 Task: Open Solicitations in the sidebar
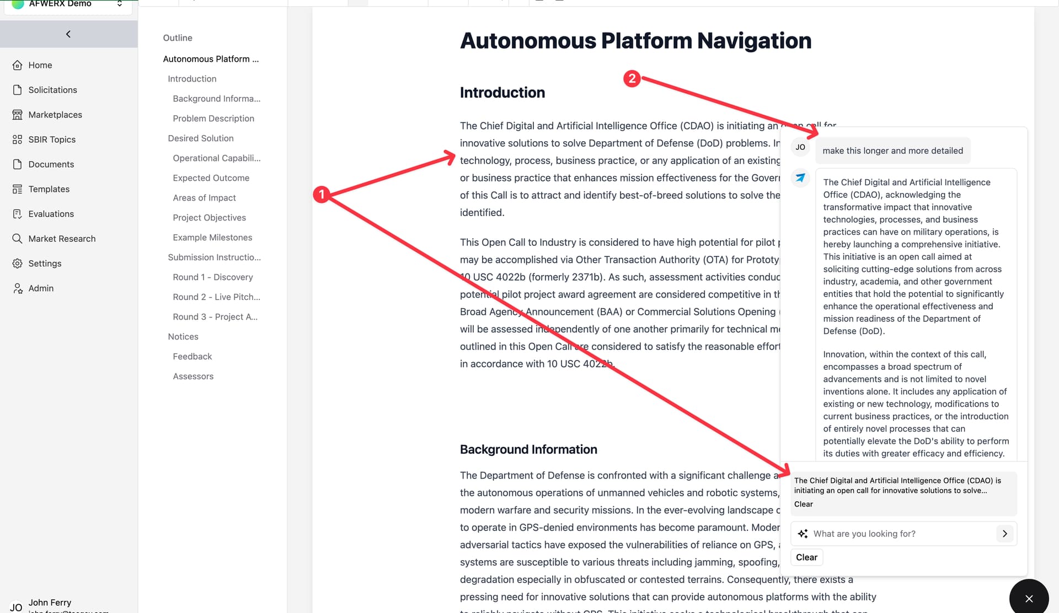(x=52, y=90)
